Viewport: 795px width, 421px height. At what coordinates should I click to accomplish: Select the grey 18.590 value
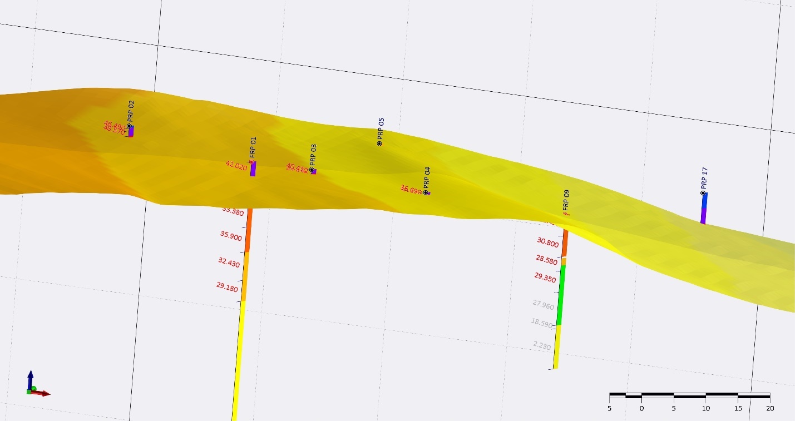(541, 324)
